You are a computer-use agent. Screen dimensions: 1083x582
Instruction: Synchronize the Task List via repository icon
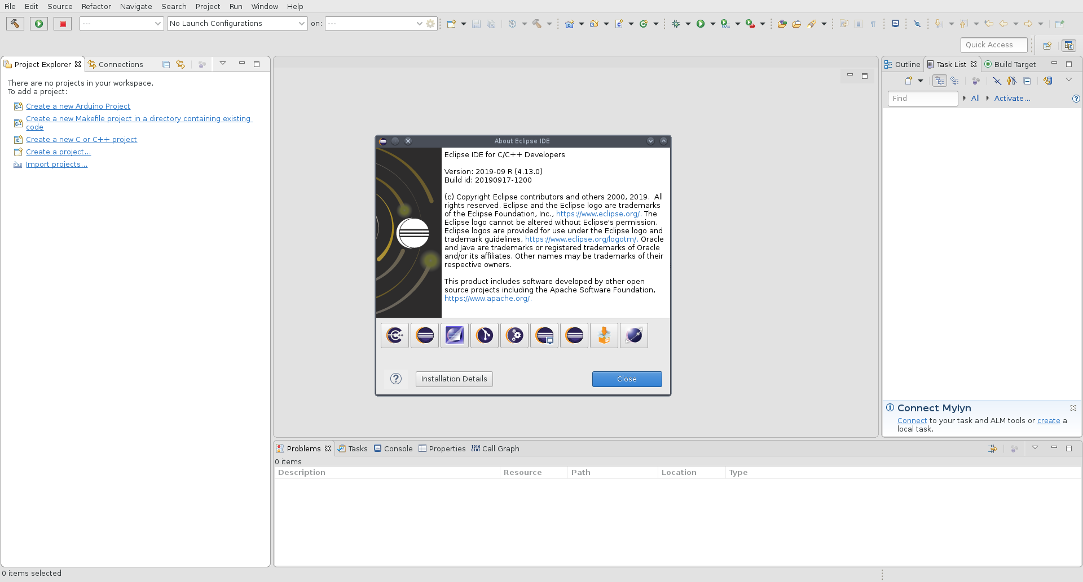tap(1047, 81)
